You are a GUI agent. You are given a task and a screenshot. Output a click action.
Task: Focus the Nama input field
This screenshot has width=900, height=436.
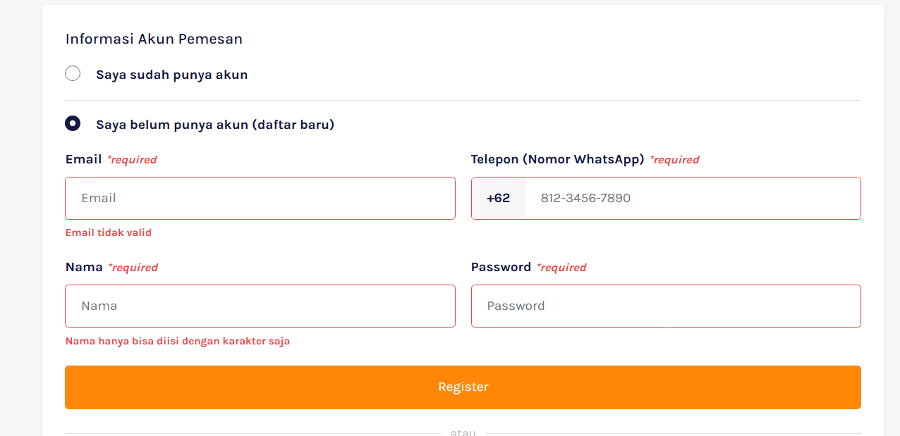(x=260, y=306)
